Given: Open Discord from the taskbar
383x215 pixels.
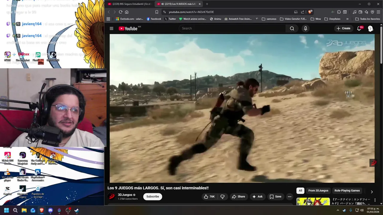Looking at the screenshot, I should [x=50, y=210].
